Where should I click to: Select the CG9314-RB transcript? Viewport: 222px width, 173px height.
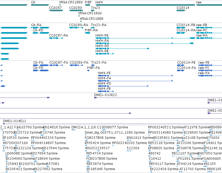click(181, 28)
